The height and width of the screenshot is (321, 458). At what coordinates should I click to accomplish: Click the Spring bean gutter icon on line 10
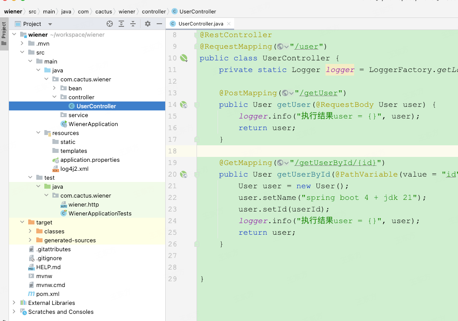[184, 58]
